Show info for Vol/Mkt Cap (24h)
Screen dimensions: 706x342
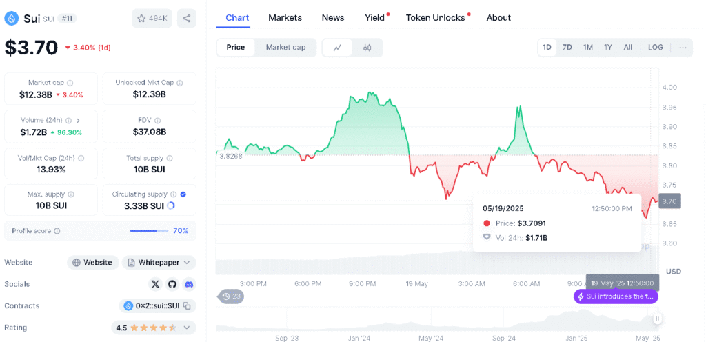[x=81, y=159]
